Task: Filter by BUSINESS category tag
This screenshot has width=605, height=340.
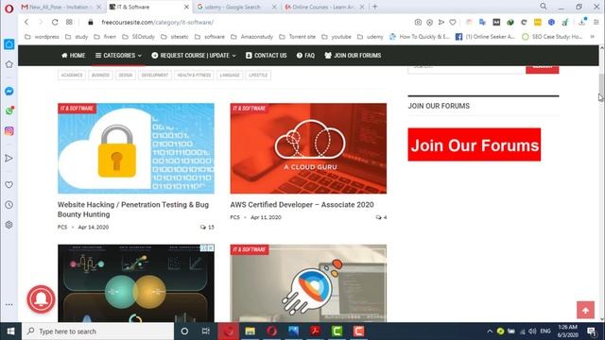Action: click(x=100, y=76)
